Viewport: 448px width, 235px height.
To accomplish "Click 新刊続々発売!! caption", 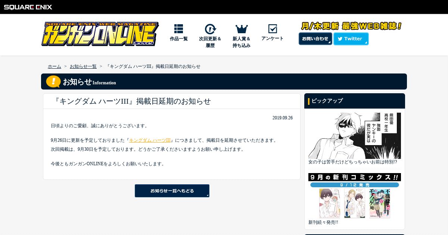I will point(323,222).
